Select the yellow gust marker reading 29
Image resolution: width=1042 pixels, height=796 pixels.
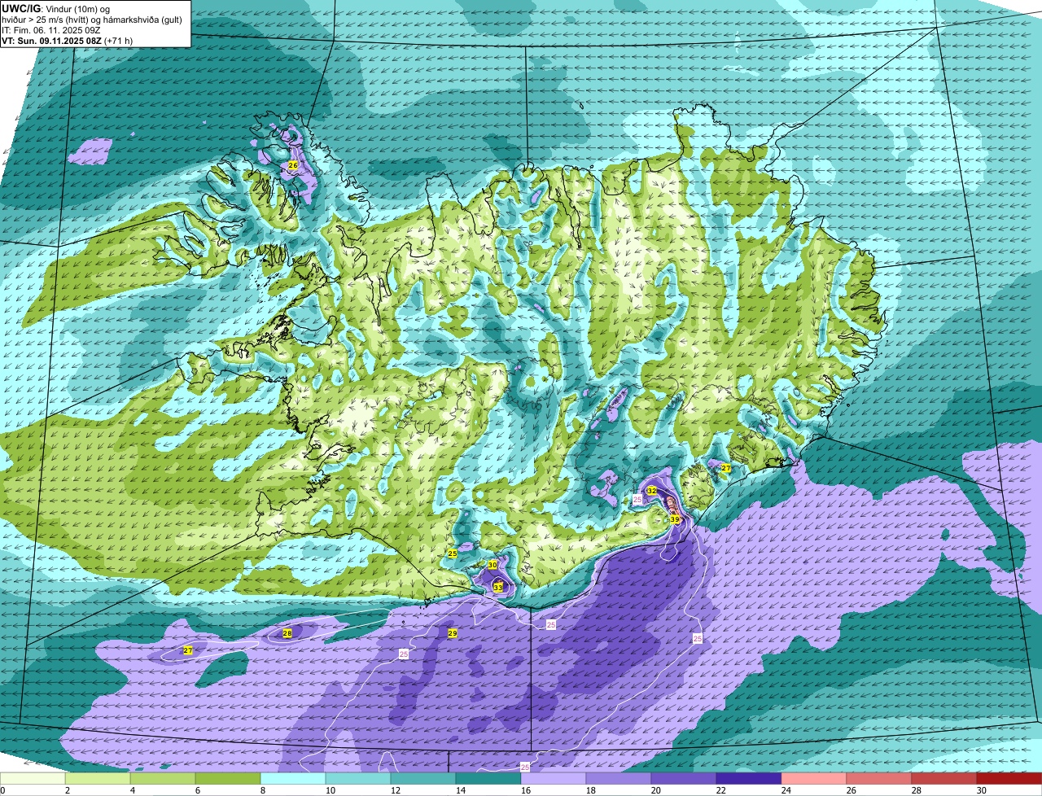(x=453, y=633)
